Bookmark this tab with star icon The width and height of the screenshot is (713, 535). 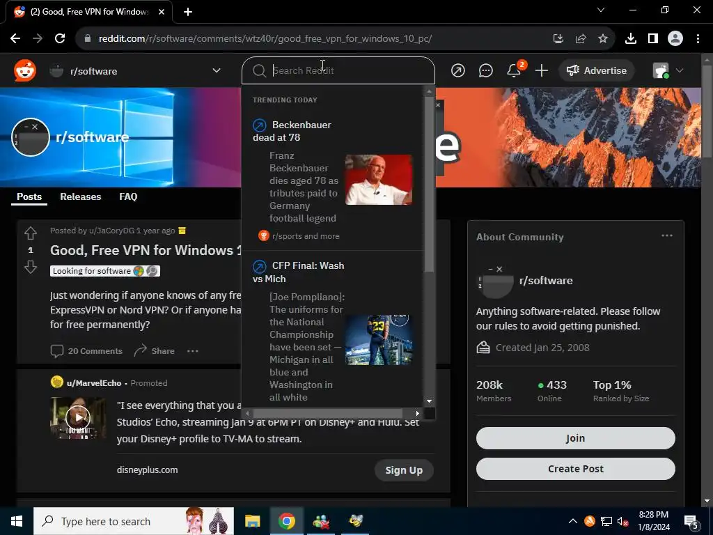tap(603, 39)
